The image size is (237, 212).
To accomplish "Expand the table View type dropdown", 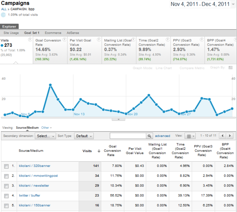I will (191, 136).
